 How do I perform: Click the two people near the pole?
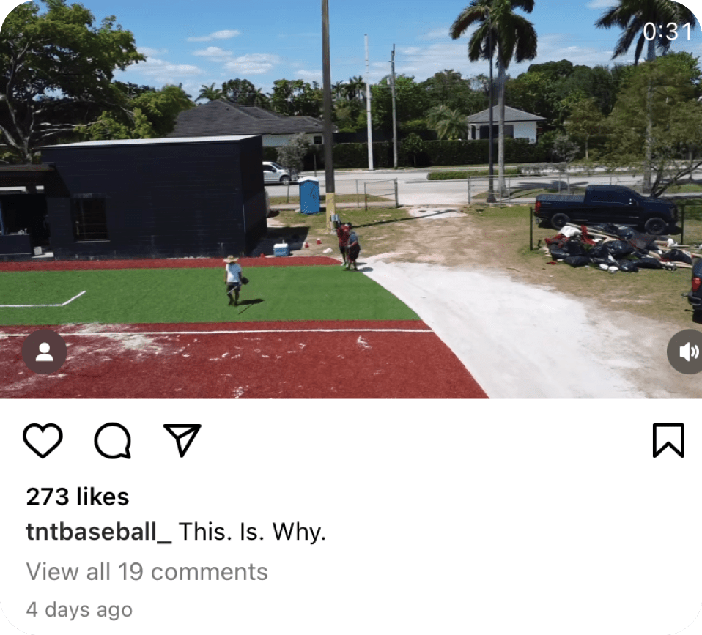click(348, 246)
